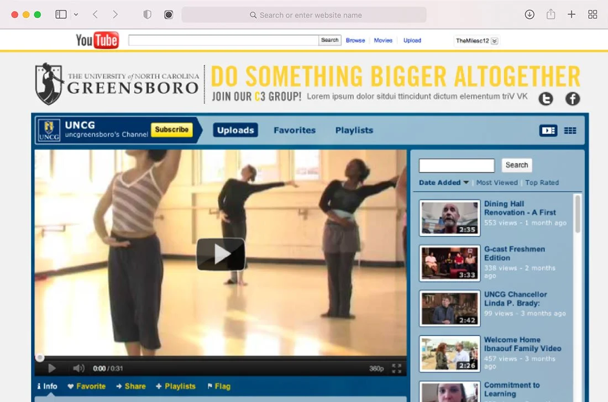This screenshot has height=402, width=608.
Task: Go to the YouTube home logo
Action: click(97, 40)
